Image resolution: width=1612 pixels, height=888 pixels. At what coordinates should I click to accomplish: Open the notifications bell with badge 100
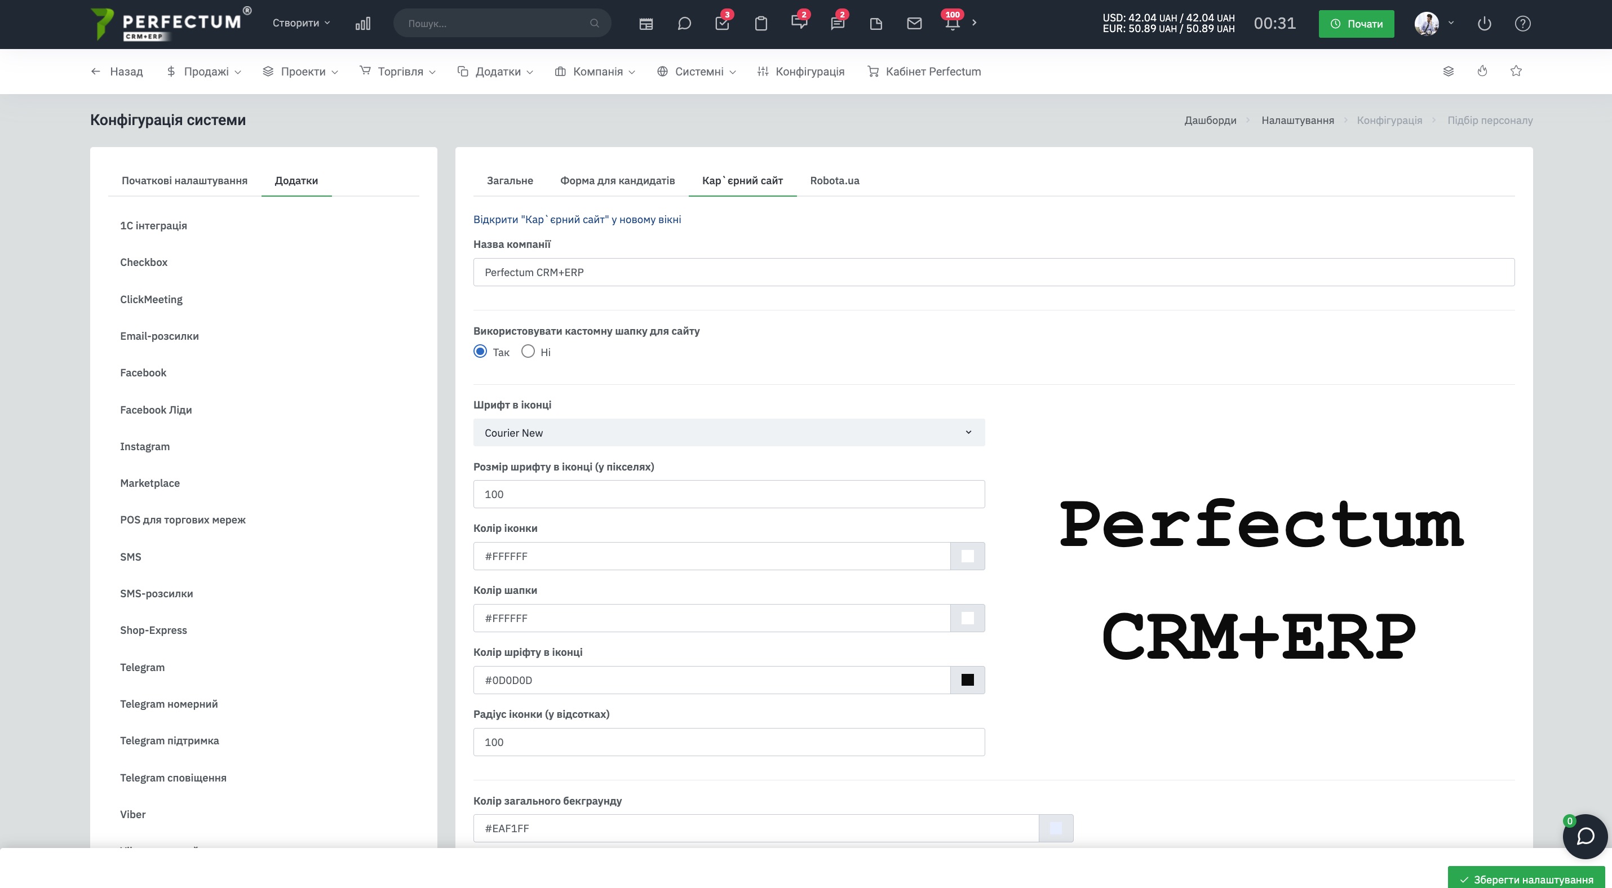953,23
